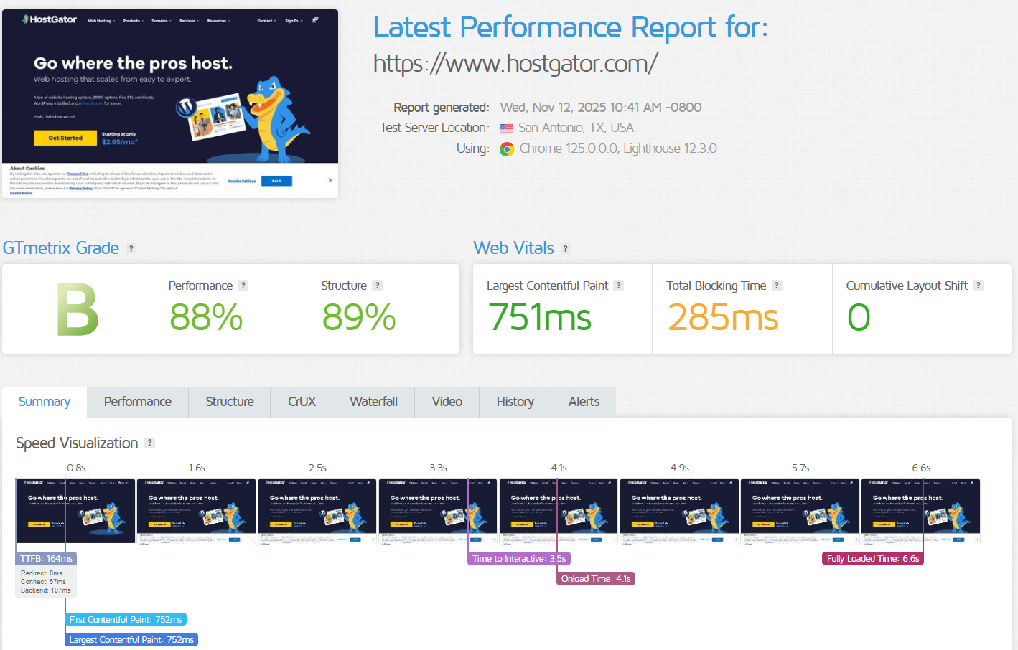
Task: Switch to the Video tab
Action: [x=447, y=402]
